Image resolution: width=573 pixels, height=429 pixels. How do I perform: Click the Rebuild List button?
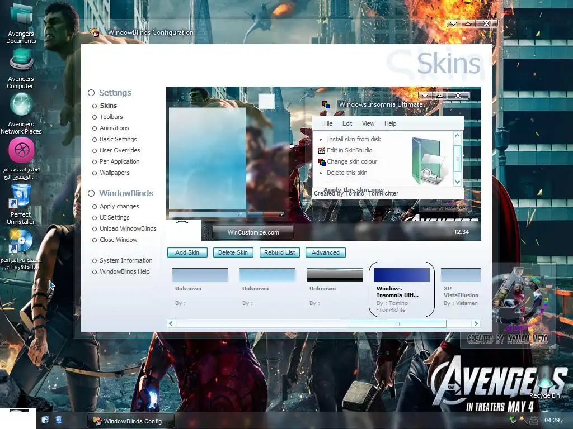(x=280, y=252)
